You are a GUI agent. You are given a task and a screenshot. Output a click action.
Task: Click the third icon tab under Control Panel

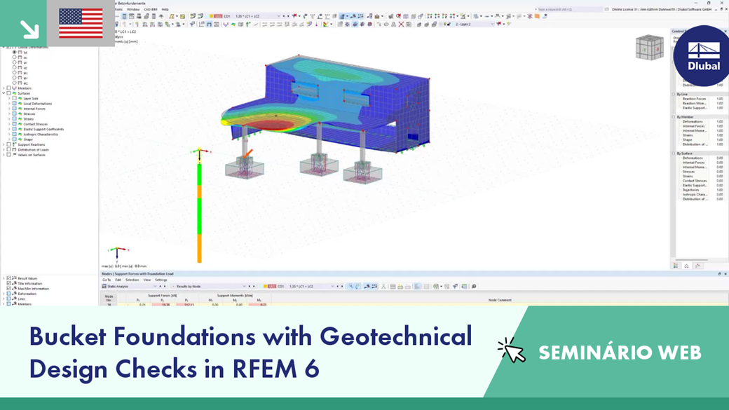click(x=697, y=266)
